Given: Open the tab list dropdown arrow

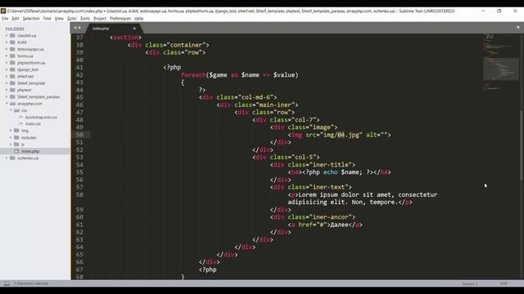Looking at the screenshot, I should pyautogui.click(x=518, y=28).
